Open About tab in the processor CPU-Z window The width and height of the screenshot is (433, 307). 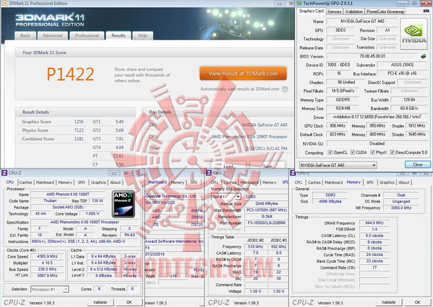coord(115,182)
